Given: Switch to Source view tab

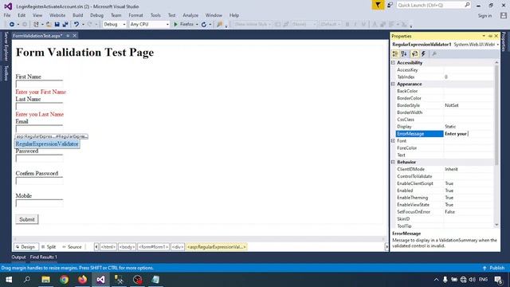Looking at the screenshot, I should [x=72, y=247].
